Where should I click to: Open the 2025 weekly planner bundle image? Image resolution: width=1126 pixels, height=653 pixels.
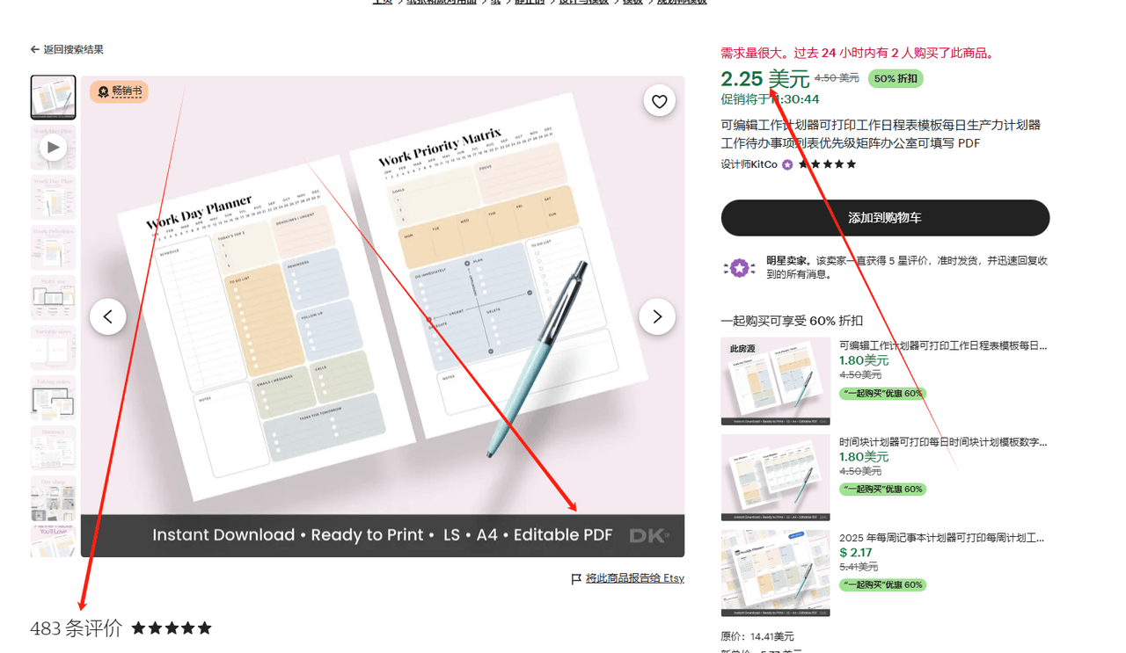tap(775, 573)
